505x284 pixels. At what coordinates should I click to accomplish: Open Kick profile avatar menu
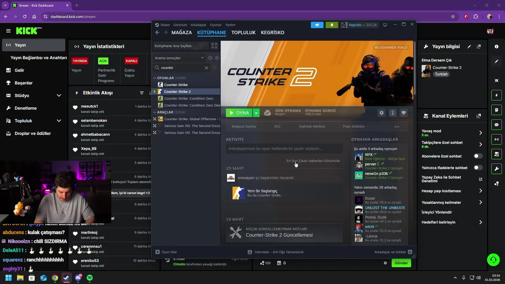[x=490, y=31]
